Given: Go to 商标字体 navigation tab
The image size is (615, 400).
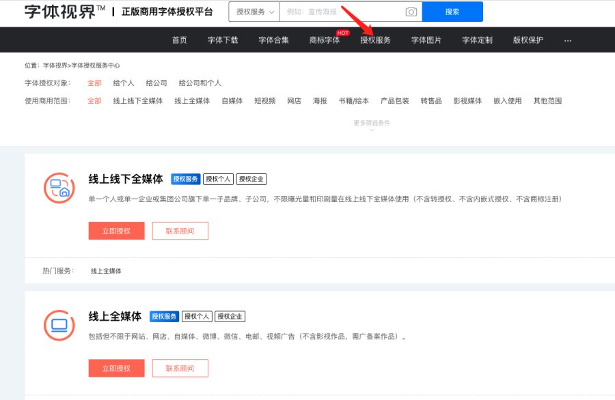Looking at the screenshot, I should [325, 40].
